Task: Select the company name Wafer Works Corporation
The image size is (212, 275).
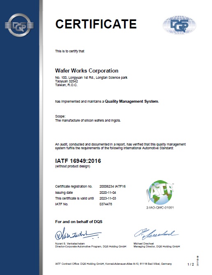Action: pyautogui.click(x=87, y=71)
